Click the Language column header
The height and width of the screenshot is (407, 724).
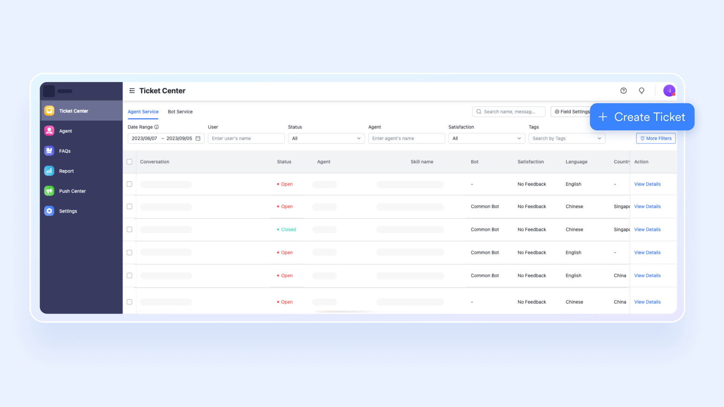tap(576, 162)
